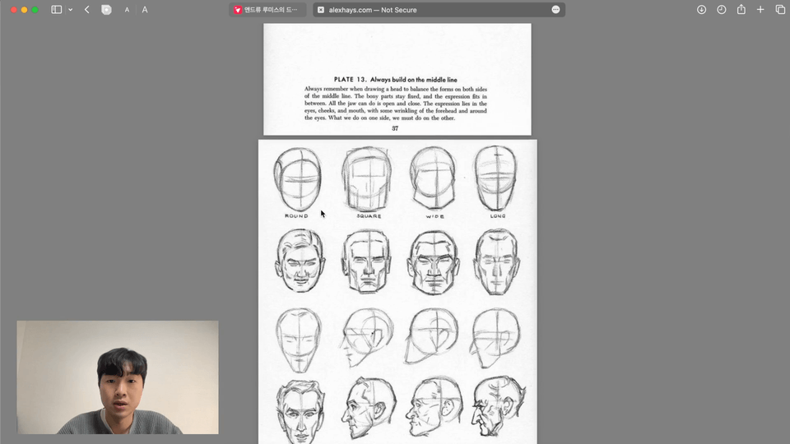
Task: Click page number 37
Action: tap(395, 128)
